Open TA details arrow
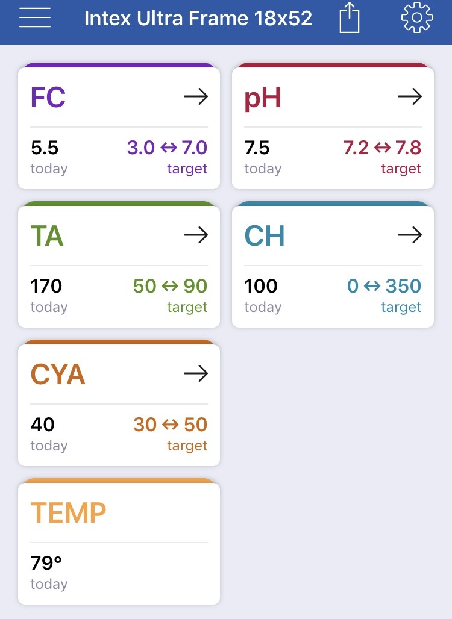Viewport: 452px width, 619px height. 196,235
